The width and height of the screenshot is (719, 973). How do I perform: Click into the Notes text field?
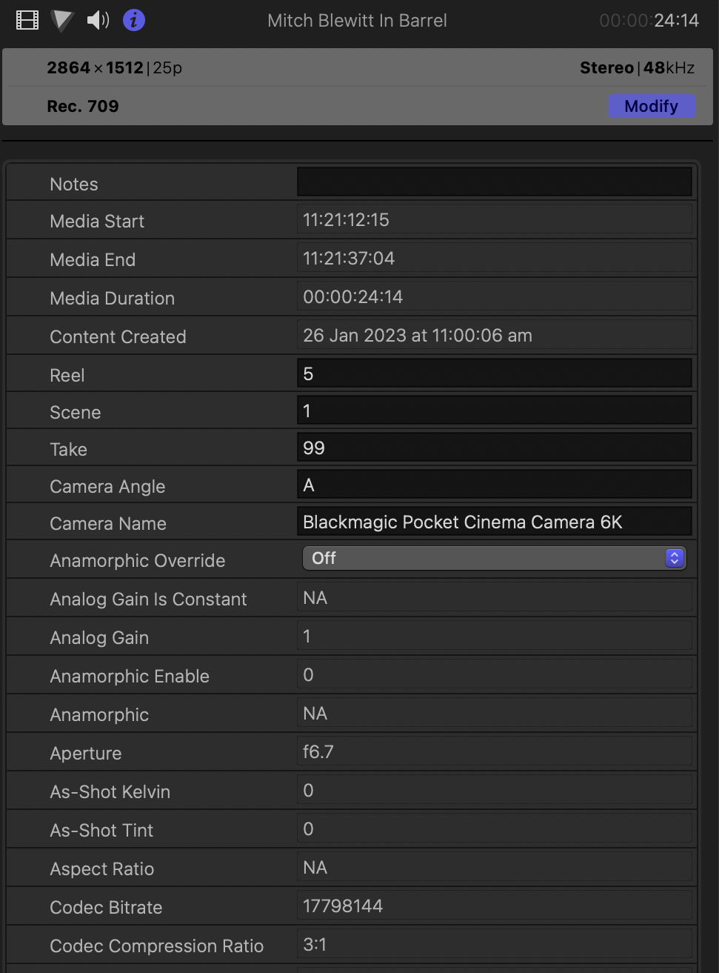494,182
